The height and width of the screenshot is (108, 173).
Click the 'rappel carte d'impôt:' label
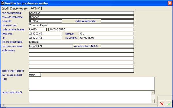click(x=12, y=92)
